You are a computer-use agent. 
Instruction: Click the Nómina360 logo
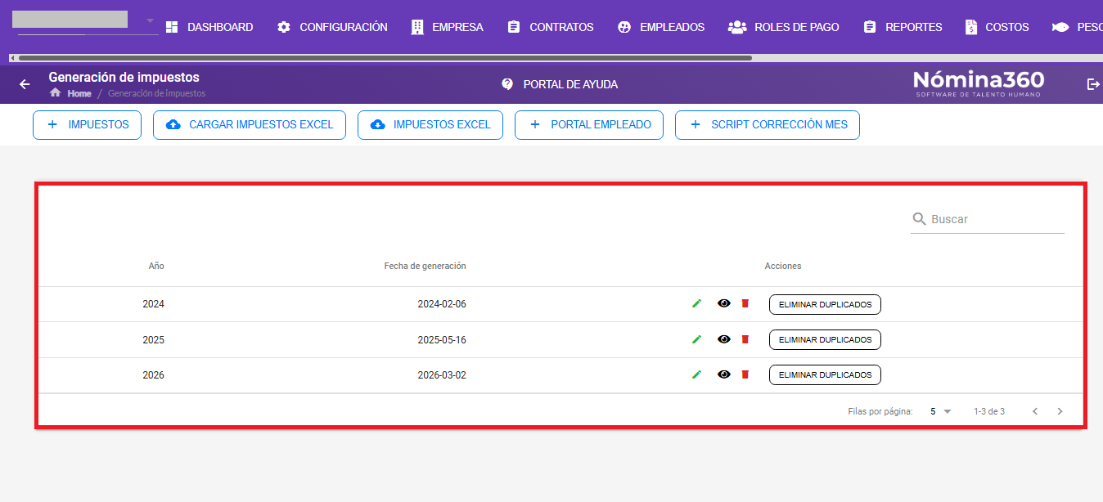tap(979, 83)
